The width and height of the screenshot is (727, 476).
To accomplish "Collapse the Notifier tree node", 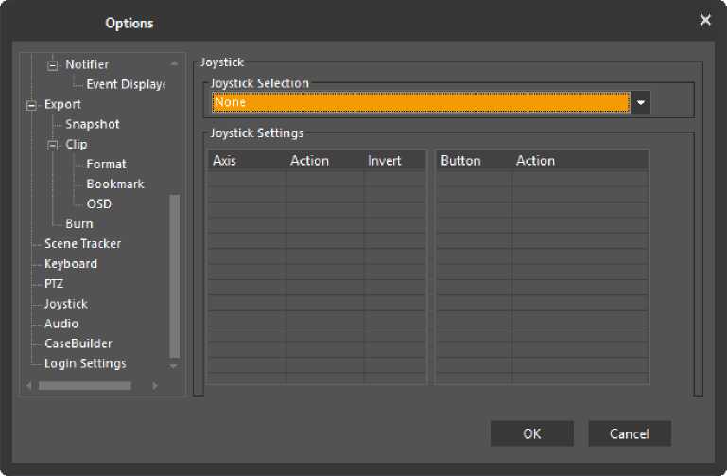I will point(53,64).
